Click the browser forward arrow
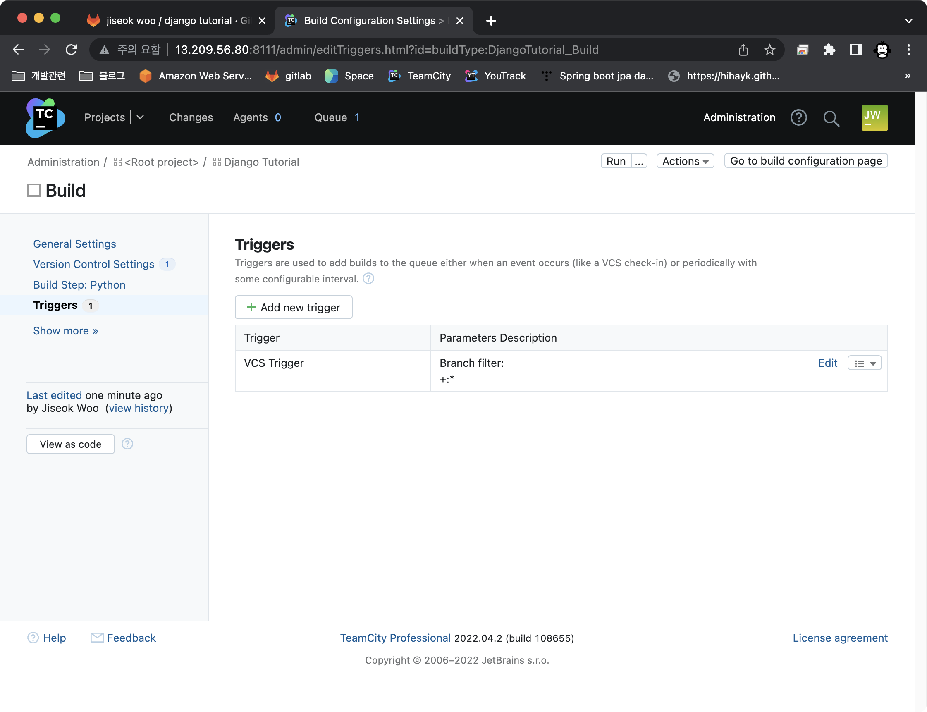The width and height of the screenshot is (927, 712). click(45, 50)
